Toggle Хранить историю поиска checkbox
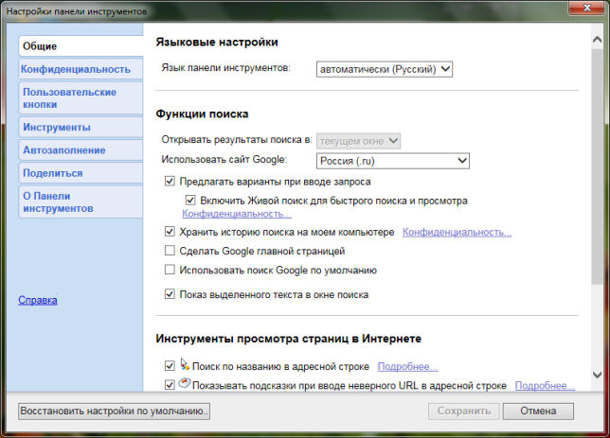 (170, 232)
